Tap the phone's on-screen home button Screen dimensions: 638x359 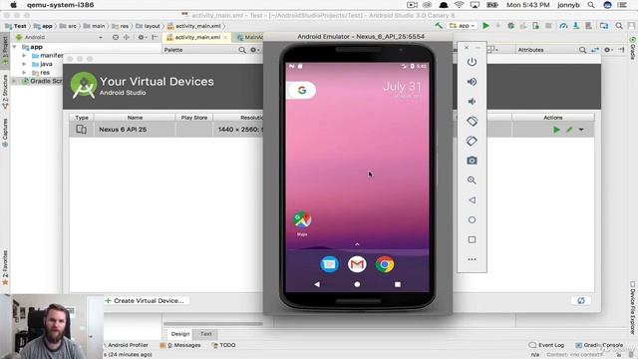[x=357, y=284]
